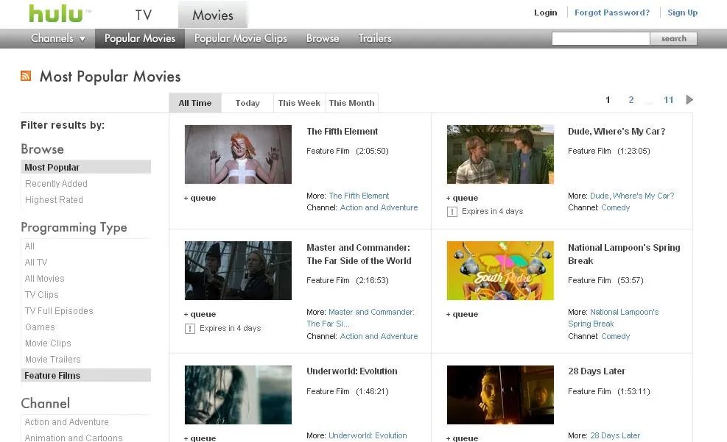Open Underworld: Evolution thumbnail
The height and width of the screenshot is (442, 727).
pyautogui.click(x=239, y=395)
